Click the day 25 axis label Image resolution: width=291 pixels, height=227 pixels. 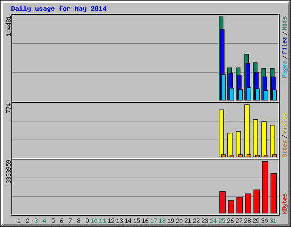coord(222,221)
